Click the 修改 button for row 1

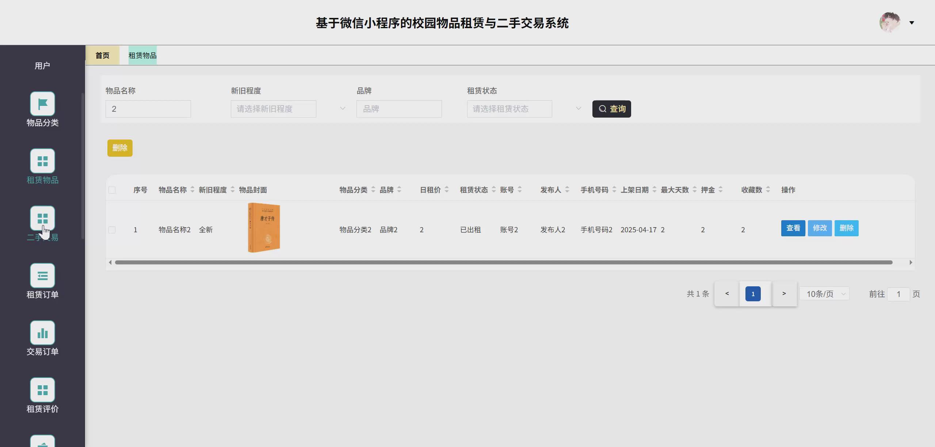tap(820, 228)
